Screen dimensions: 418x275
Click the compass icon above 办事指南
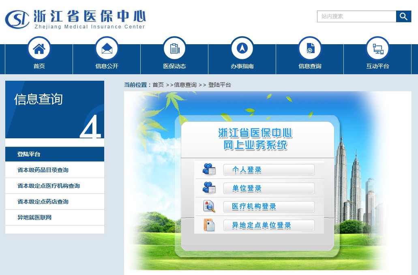pos(242,48)
